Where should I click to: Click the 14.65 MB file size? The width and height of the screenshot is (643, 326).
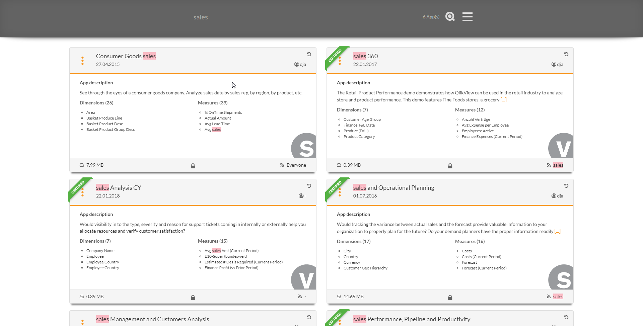tap(353, 297)
